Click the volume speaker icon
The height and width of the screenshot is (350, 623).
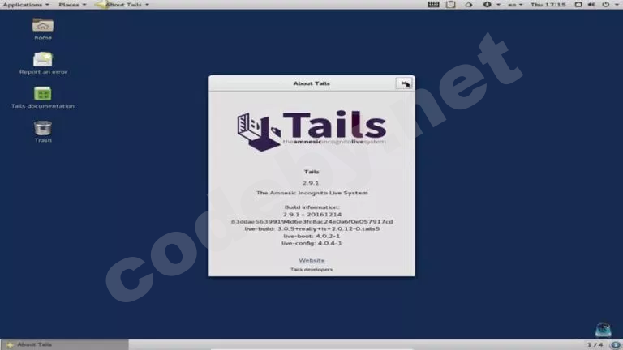point(591,5)
